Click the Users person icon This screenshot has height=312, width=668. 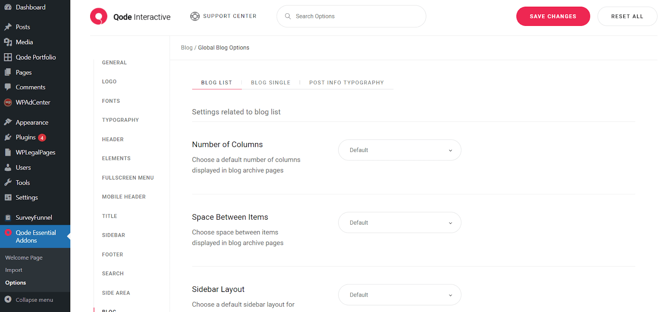[x=8, y=167]
